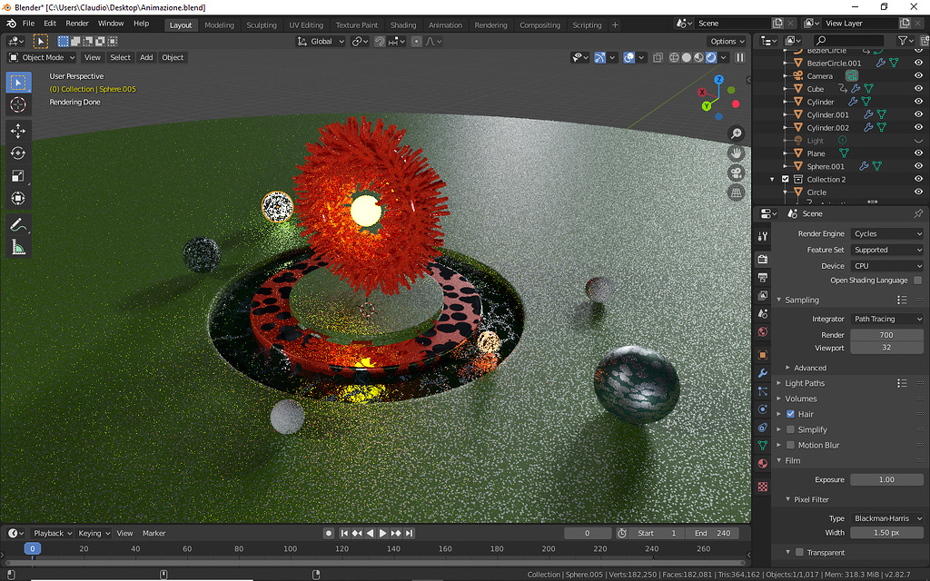Tick the Open Shading Language checkbox
Screen dimensions: 930x581
[x=918, y=281]
